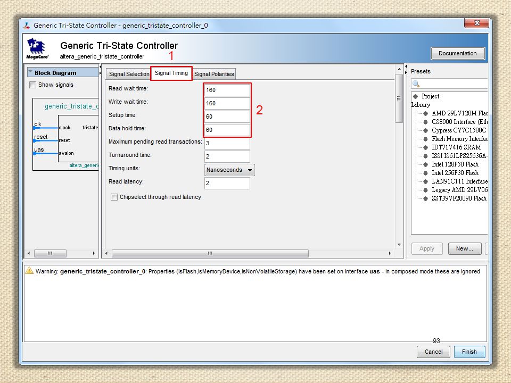The height and width of the screenshot is (383, 511).
Task: Click Block Diagram scroll left arrow
Action: (x=29, y=253)
